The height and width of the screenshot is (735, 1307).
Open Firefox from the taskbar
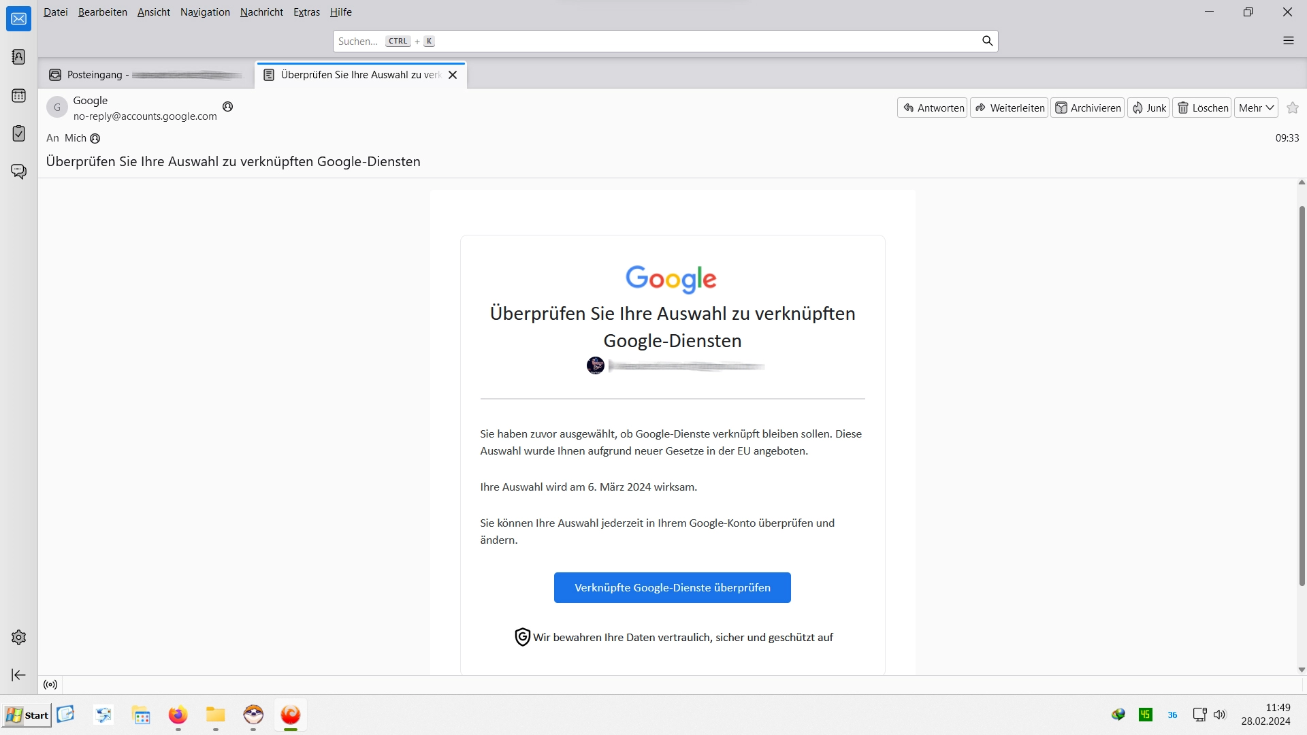tap(178, 715)
